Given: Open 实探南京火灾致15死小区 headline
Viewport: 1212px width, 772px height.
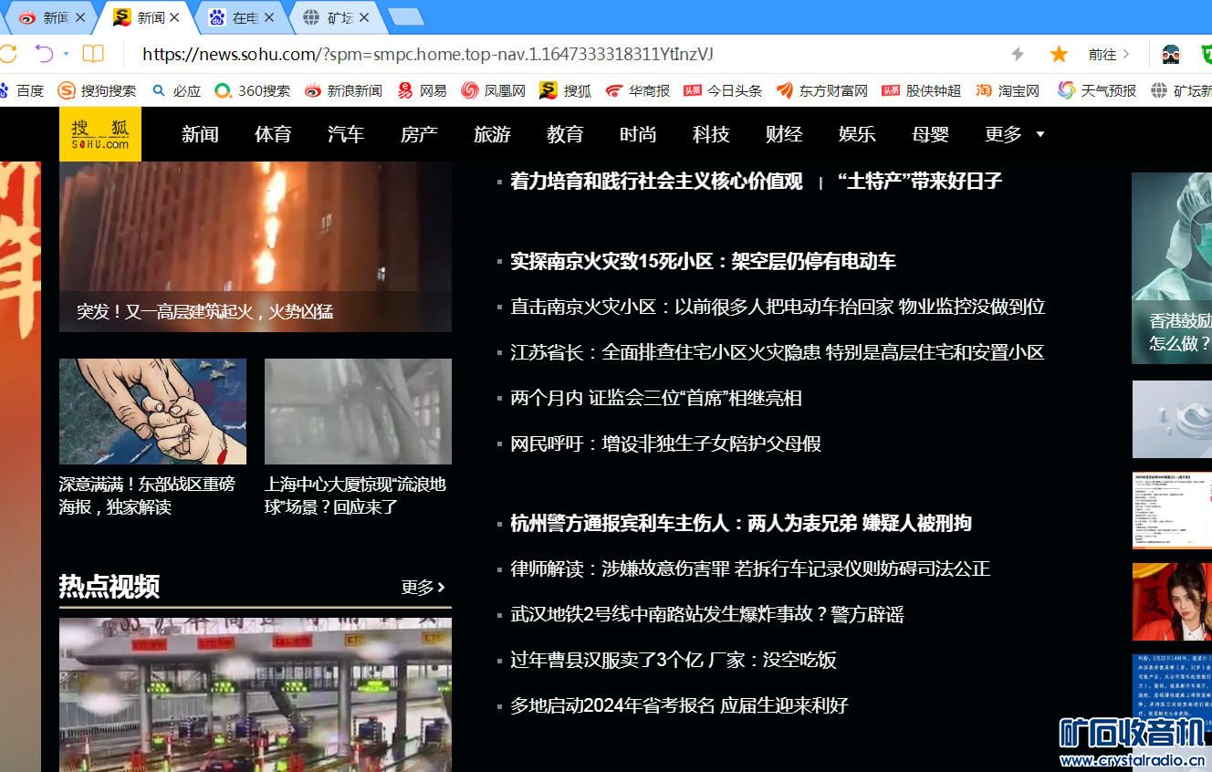Looking at the screenshot, I should (x=703, y=261).
